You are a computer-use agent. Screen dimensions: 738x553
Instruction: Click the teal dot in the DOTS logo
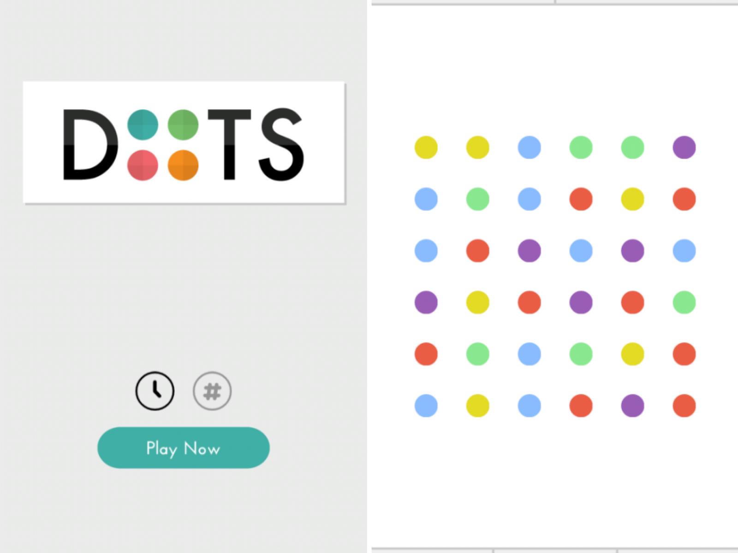(x=143, y=125)
